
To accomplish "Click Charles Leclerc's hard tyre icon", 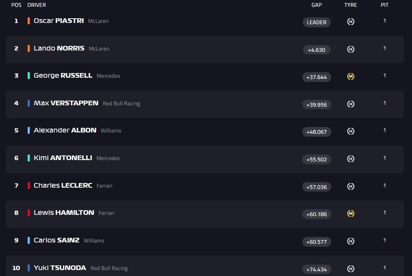I will click(350, 186).
